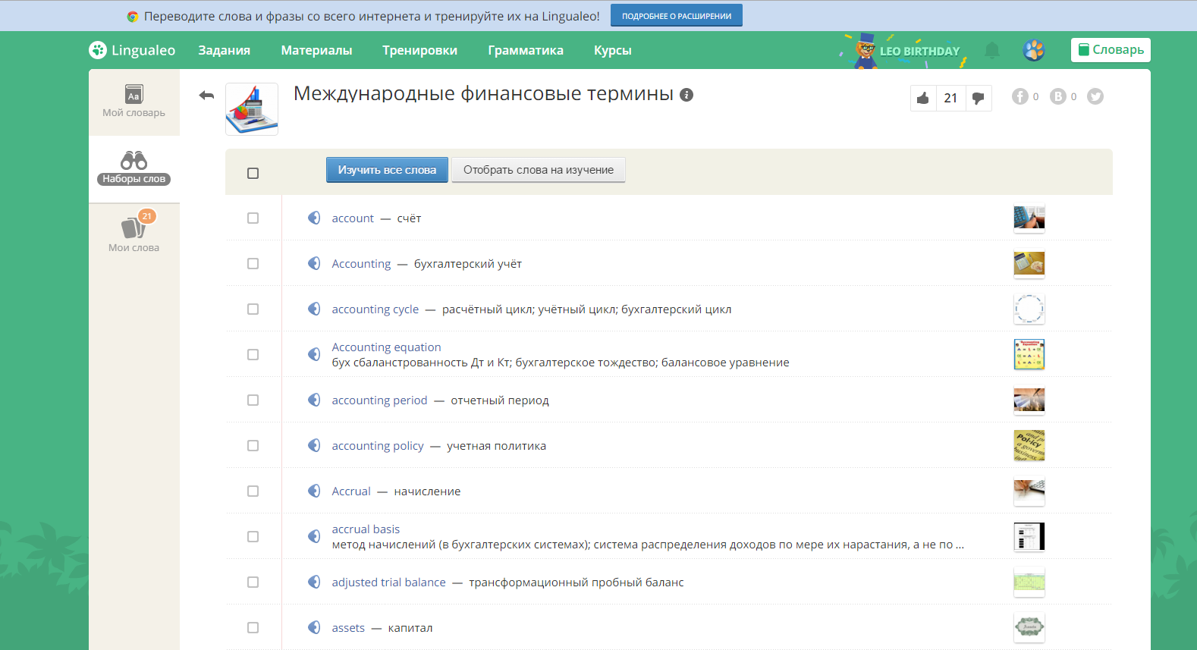1197x650 pixels.
Task: Open the 'Грамматика' menu
Action: (526, 50)
